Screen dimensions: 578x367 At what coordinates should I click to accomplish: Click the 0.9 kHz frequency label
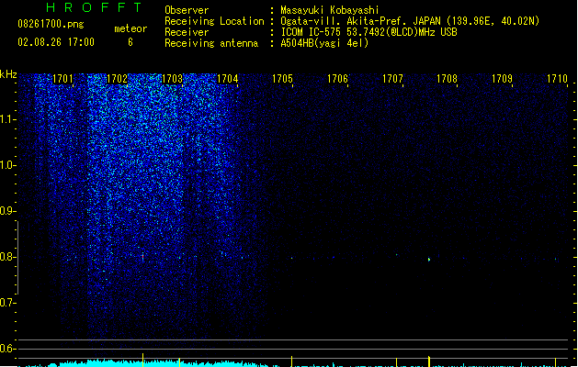[x=6, y=211]
